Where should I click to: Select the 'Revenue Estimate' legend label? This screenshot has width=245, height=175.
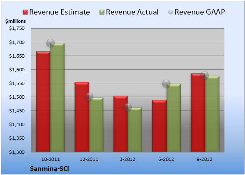(x=60, y=12)
